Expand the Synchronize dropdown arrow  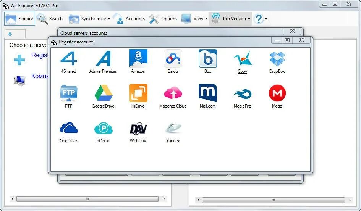coord(109,19)
